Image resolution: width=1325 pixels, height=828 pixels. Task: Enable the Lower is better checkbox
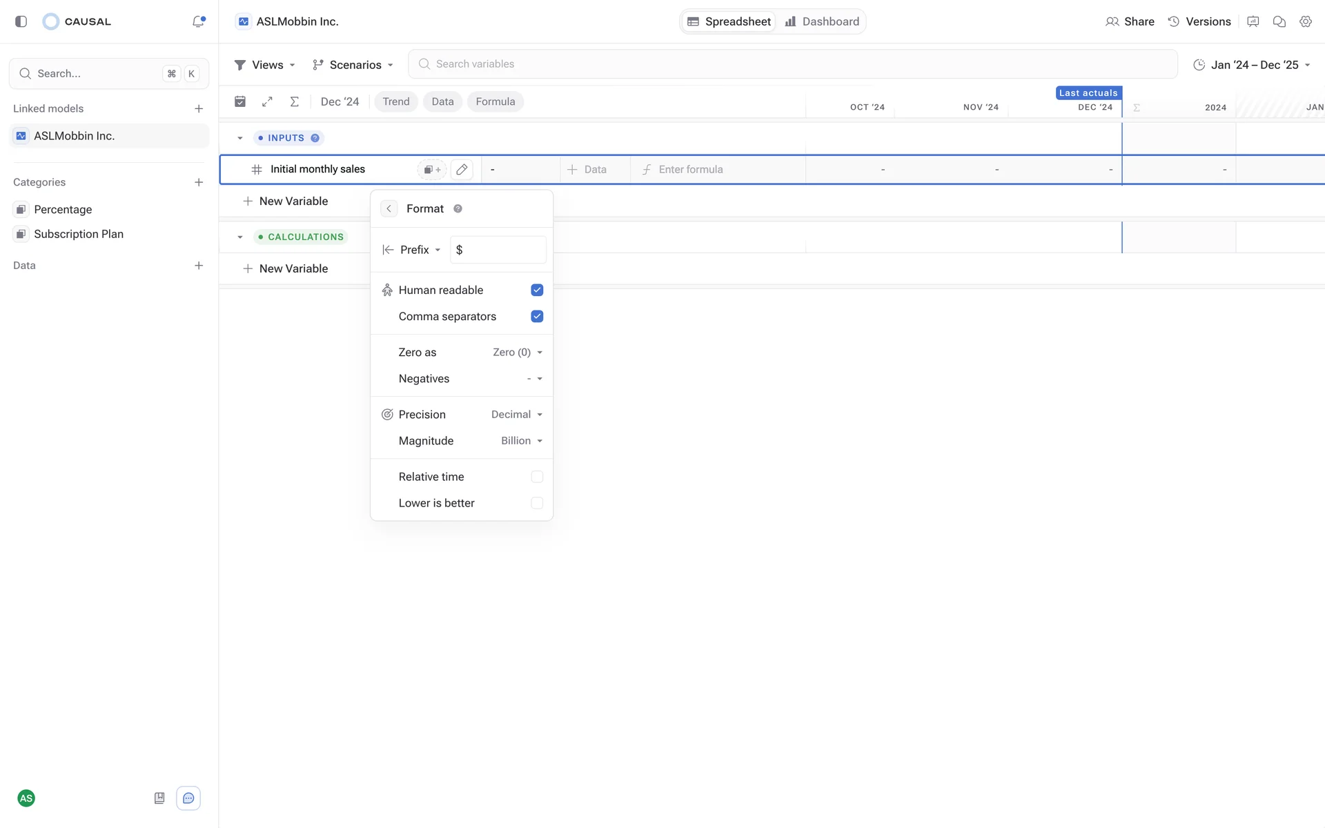[x=537, y=503]
